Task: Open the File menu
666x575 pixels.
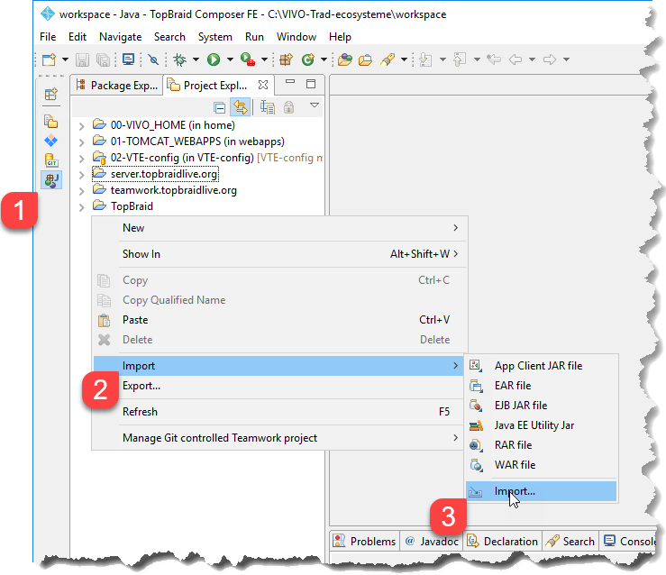Action: click(x=48, y=37)
